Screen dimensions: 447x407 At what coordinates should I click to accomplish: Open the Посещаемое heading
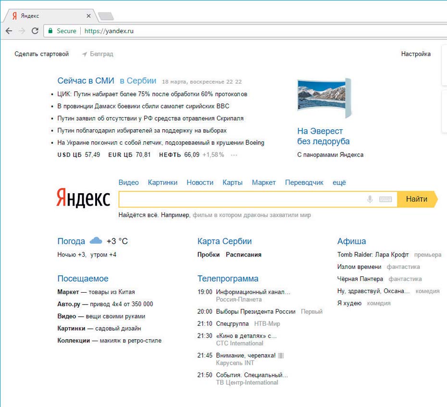pos(83,278)
